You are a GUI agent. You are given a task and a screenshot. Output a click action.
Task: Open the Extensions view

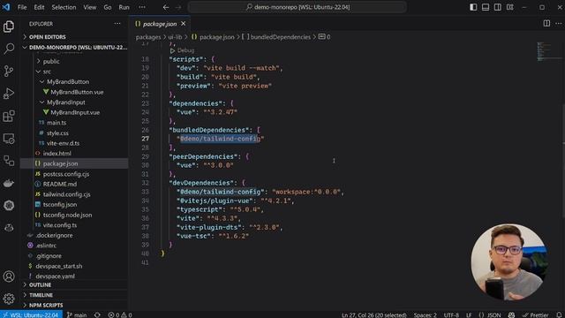click(x=9, y=116)
